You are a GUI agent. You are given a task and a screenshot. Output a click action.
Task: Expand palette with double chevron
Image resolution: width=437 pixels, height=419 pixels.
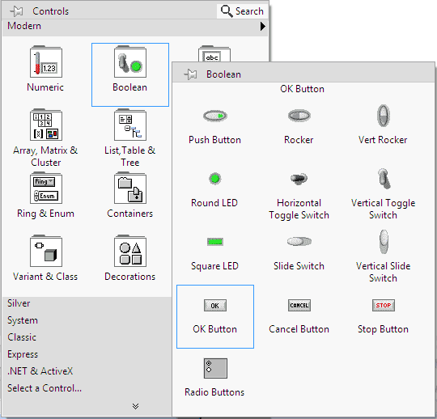pyautogui.click(x=135, y=406)
